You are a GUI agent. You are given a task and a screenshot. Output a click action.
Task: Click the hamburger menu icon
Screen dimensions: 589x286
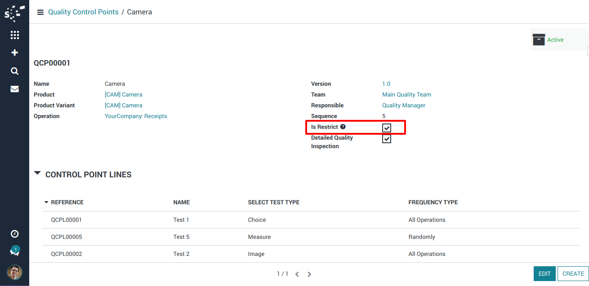tap(40, 12)
